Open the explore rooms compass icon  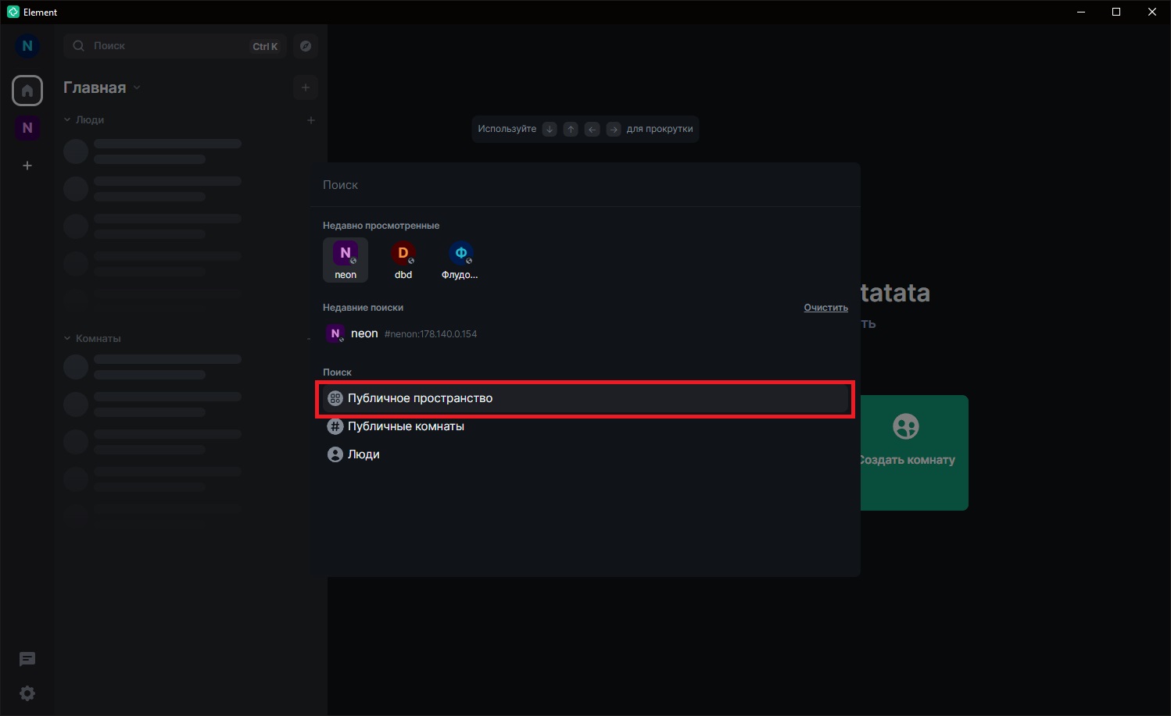(x=306, y=46)
